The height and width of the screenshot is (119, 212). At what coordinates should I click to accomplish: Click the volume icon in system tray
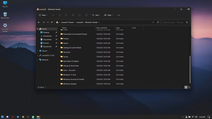[x=196, y=117]
